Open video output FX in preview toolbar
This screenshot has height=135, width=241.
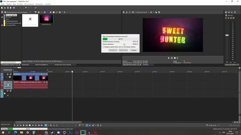point(130,12)
